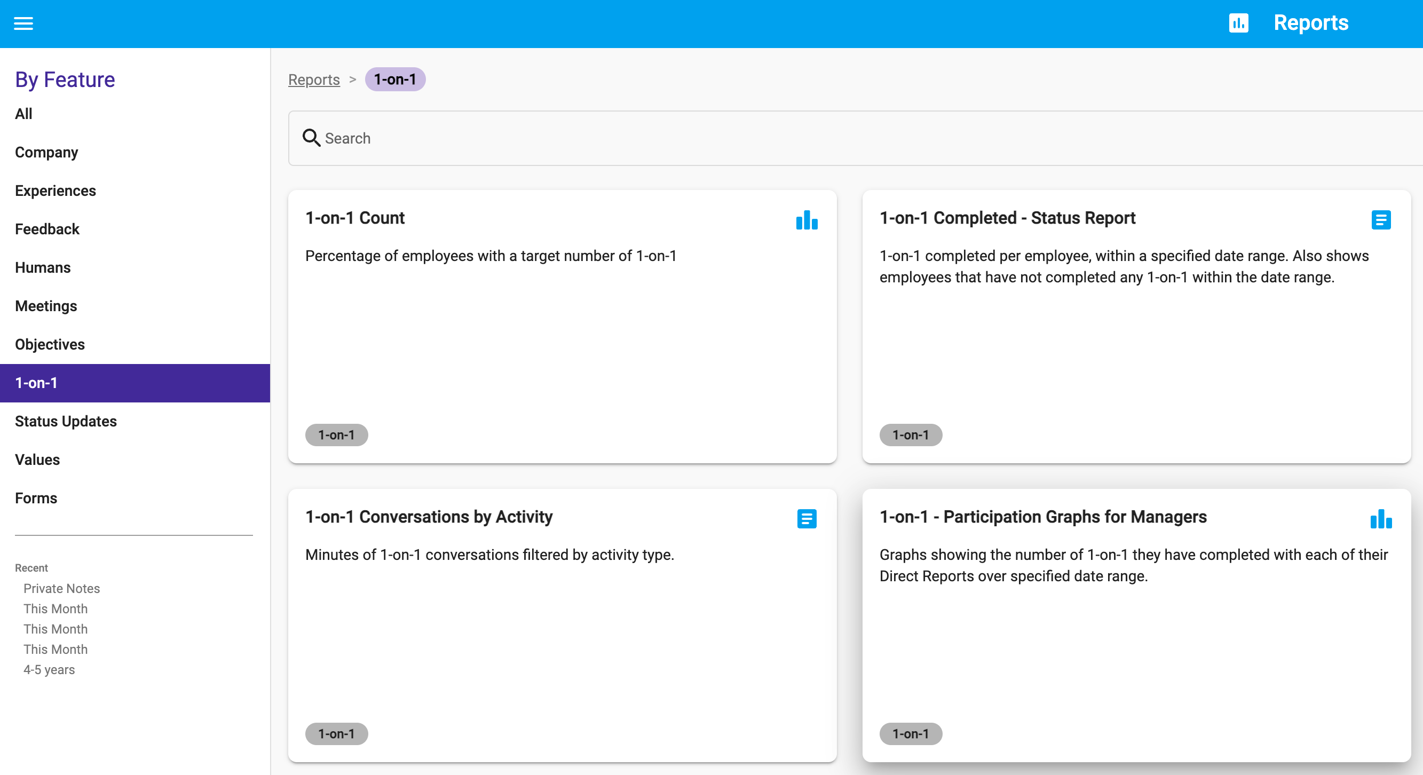Select the Feedback feature category
1423x775 pixels.
click(x=47, y=229)
